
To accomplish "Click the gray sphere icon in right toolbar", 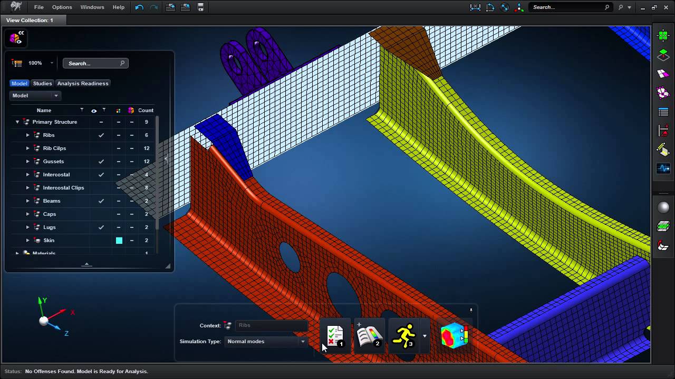I will coord(663,207).
